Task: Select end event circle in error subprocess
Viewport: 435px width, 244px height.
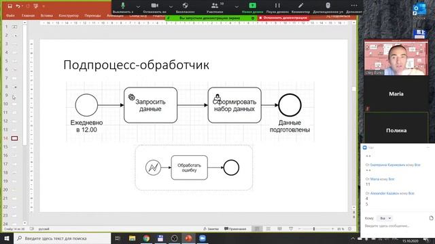Action: (x=231, y=167)
